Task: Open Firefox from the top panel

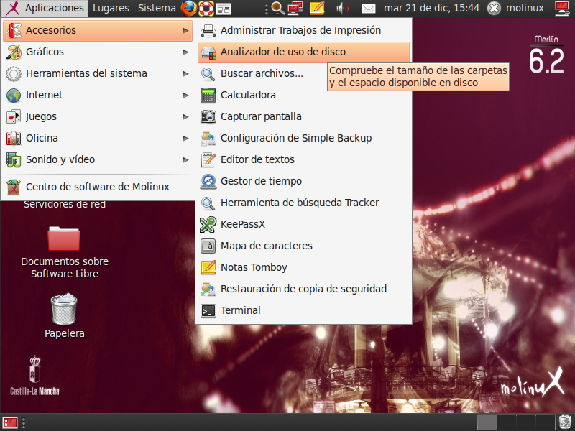Action: [x=188, y=8]
